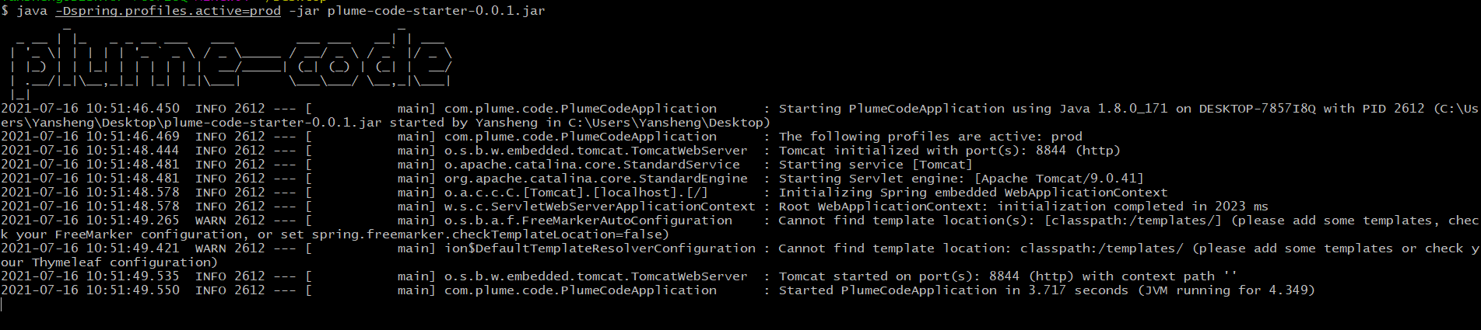Click the plume-code-starter-0.0.1.jar filename in command

pos(436,11)
